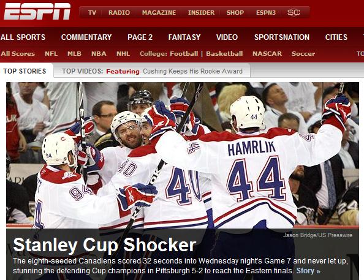Click the ESPN logo
This screenshot has height=280, width=364.
coord(37,12)
